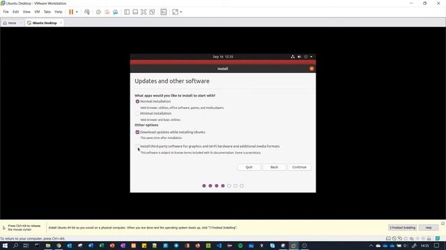Open File Explorer from the taskbar
446x250 pixels.
click(48, 245)
